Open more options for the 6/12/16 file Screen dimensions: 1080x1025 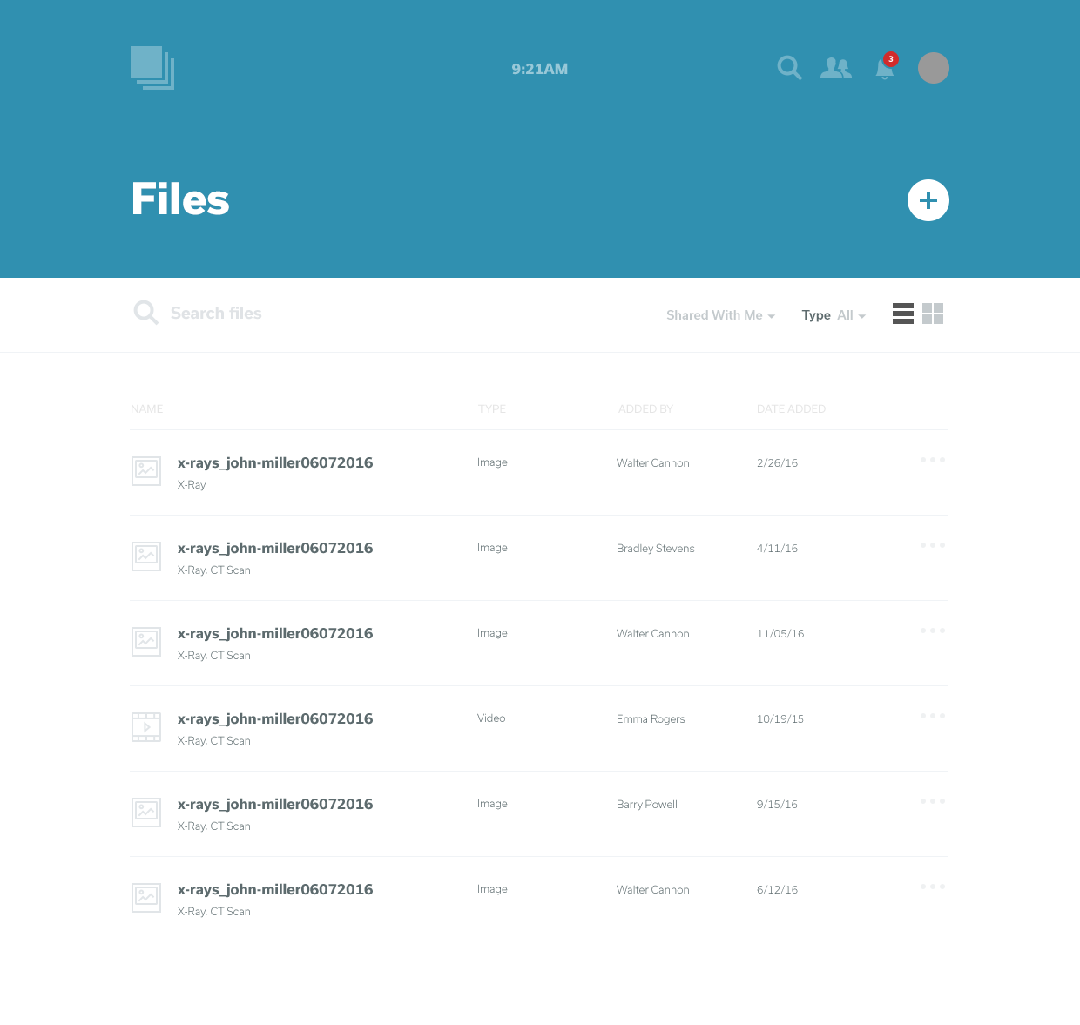click(933, 887)
